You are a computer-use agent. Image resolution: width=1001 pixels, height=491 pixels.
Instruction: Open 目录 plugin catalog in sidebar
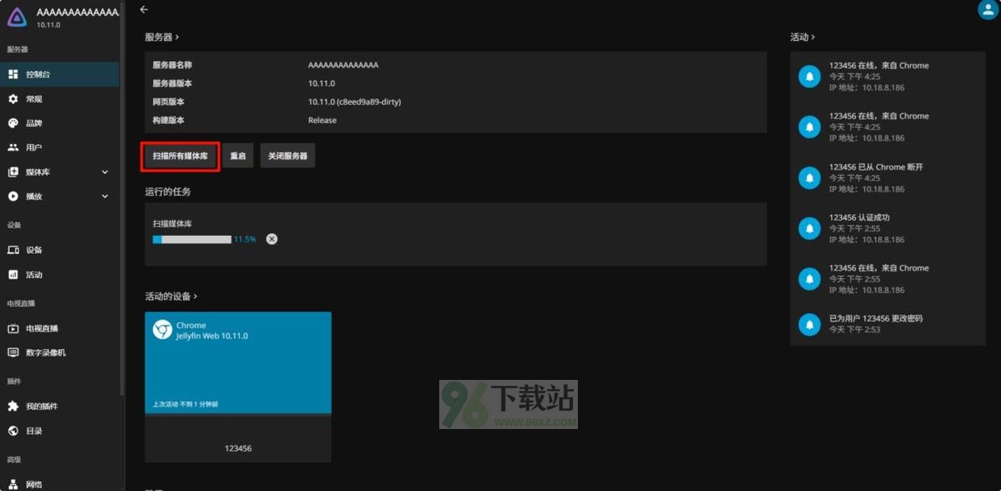click(x=34, y=431)
